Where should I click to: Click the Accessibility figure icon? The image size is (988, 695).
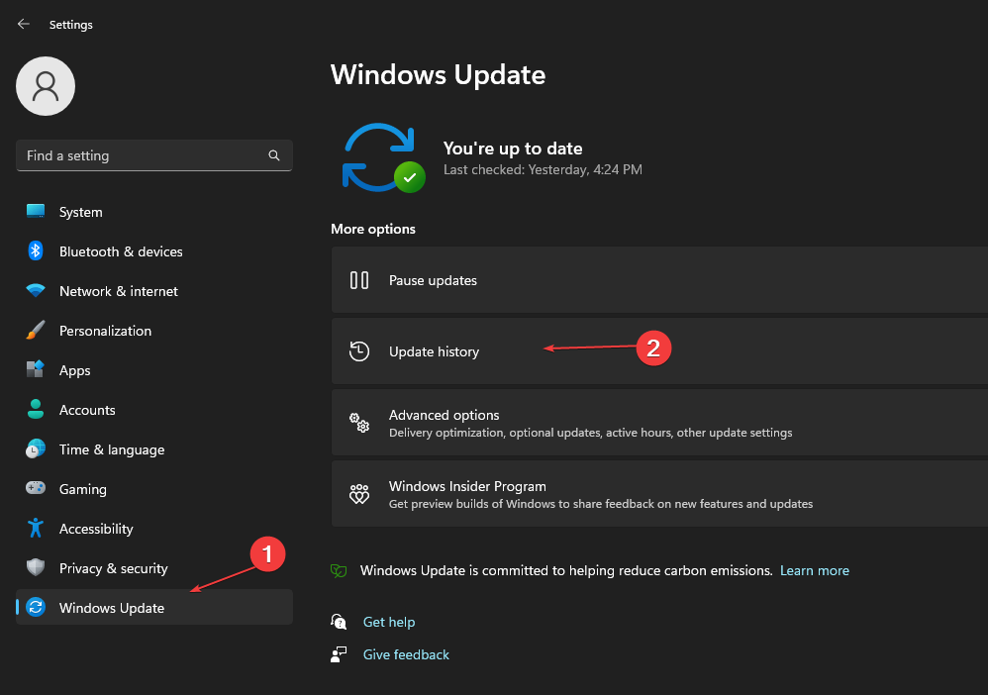(36, 529)
